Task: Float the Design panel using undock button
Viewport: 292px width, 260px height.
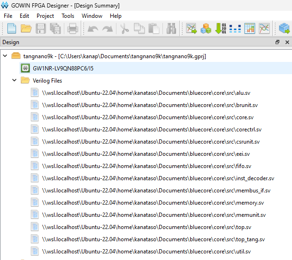Action: click(277, 42)
